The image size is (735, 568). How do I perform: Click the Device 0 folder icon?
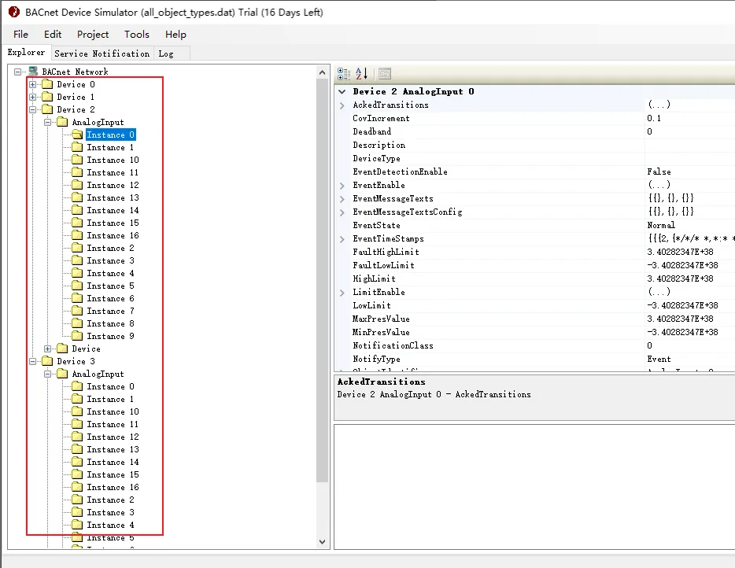(47, 84)
